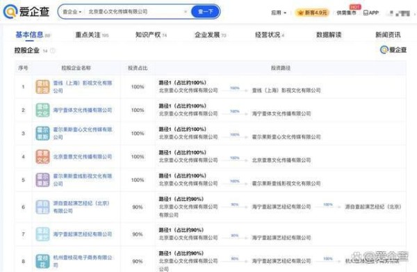This screenshot has height=272, width=417.
Task: Click the purple company logo in row 5
Action: [42, 180]
